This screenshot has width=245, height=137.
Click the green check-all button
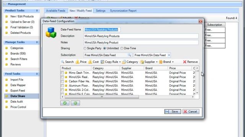point(65,103)
